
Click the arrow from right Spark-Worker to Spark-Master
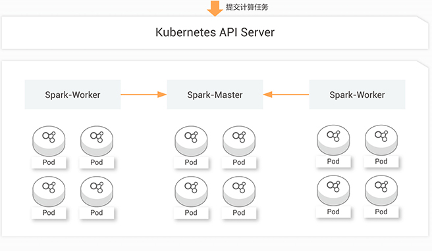point(286,95)
